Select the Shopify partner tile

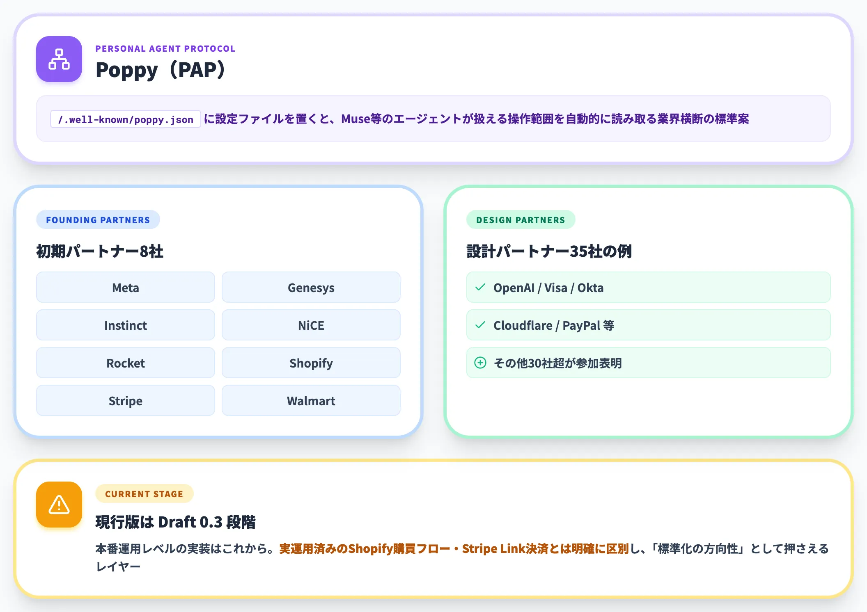[311, 363]
